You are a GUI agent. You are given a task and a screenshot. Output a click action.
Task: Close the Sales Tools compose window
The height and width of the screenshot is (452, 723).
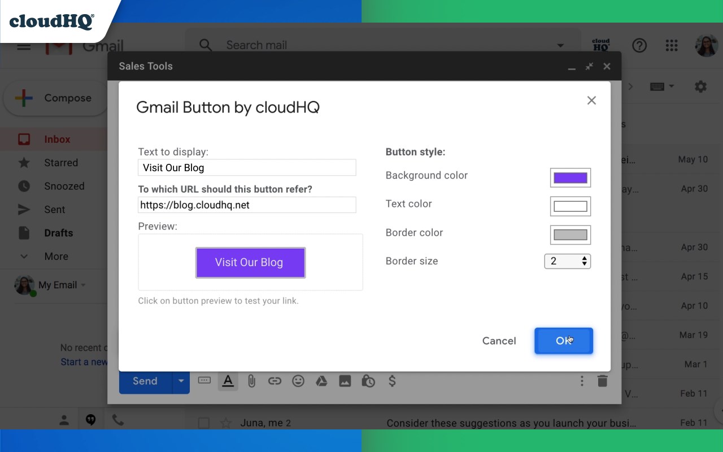[x=607, y=66]
